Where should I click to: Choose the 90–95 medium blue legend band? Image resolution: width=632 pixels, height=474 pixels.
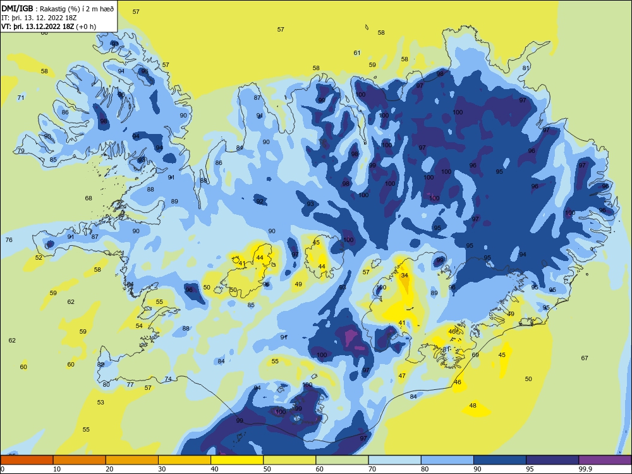pyautogui.click(x=500, y=460)
